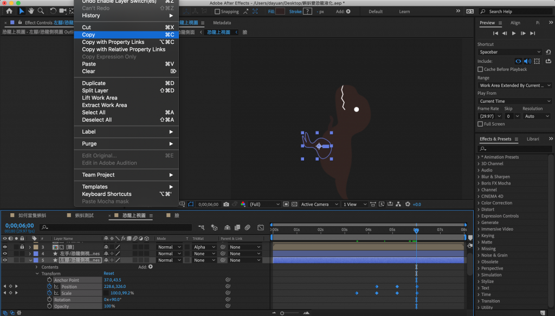555x316 pixels.
Task: Choose Copy from the Edit menu
Action: coord(88,35)
